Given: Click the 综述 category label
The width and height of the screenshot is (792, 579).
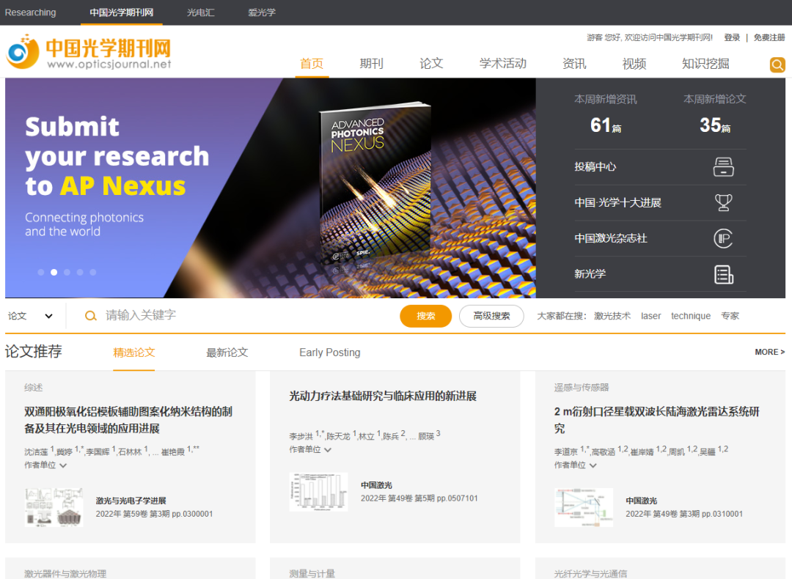Looking at the screenshot, I should pos(33,388).
